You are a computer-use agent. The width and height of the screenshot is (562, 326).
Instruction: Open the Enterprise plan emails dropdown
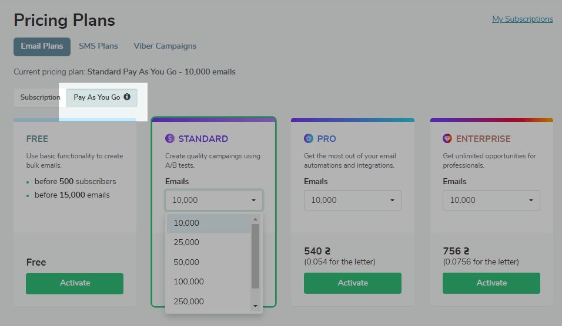(x=491, y=200)
